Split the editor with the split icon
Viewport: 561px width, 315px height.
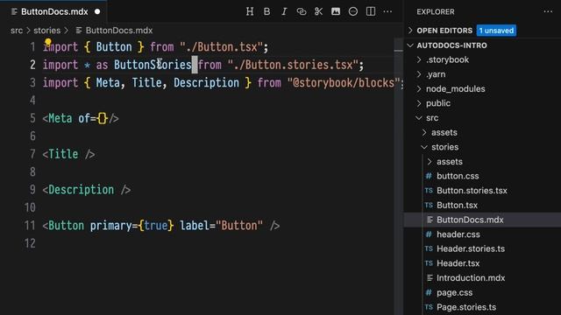pos(371,11)
